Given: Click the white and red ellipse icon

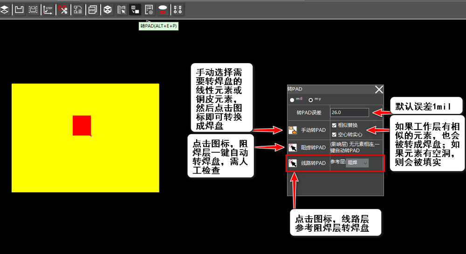Looking at the screenshot, I should [x=163, y=10].
